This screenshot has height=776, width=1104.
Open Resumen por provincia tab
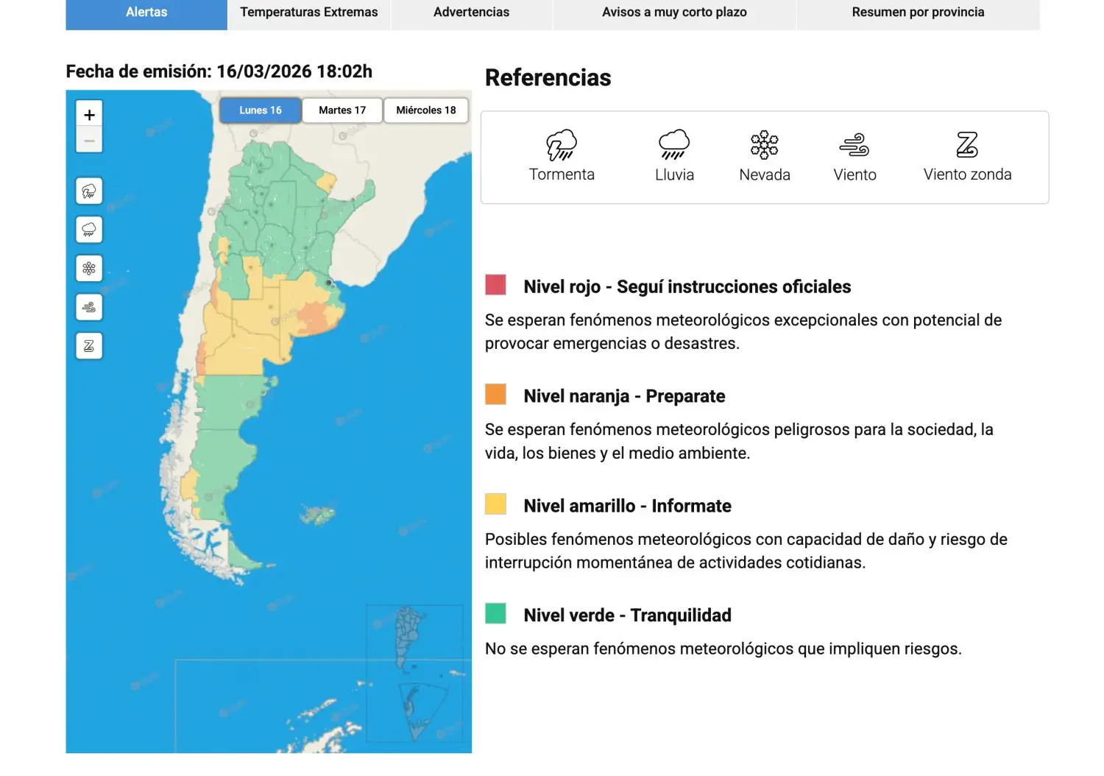pos(918,13)
